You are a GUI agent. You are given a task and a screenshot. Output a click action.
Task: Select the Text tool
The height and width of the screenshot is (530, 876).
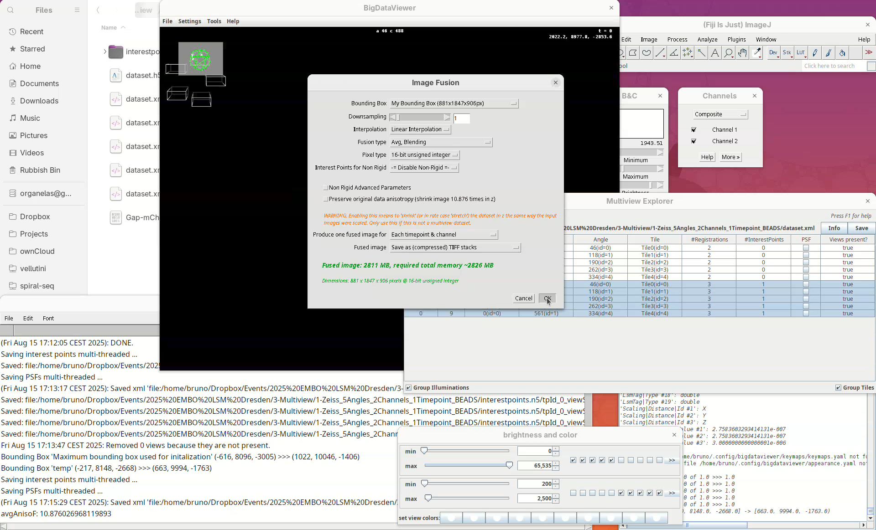pyautogui.click(x=715, y=53)
